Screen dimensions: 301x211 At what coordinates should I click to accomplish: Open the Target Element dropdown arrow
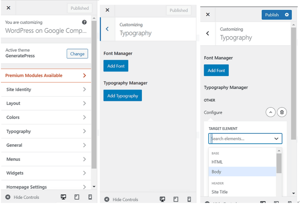276,139
